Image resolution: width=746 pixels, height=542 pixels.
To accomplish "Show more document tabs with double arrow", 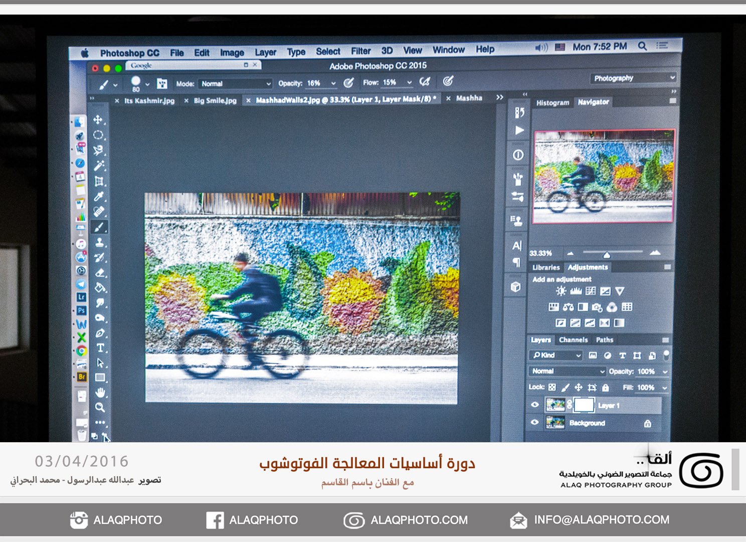I will (x=500, y=97).
